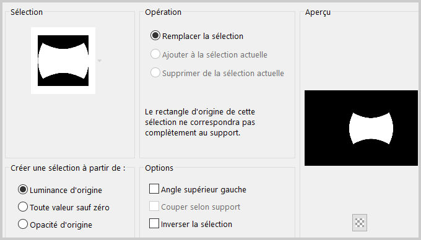
Task: Click the rectangle d'origine warning text
Action: click(200, 122)
